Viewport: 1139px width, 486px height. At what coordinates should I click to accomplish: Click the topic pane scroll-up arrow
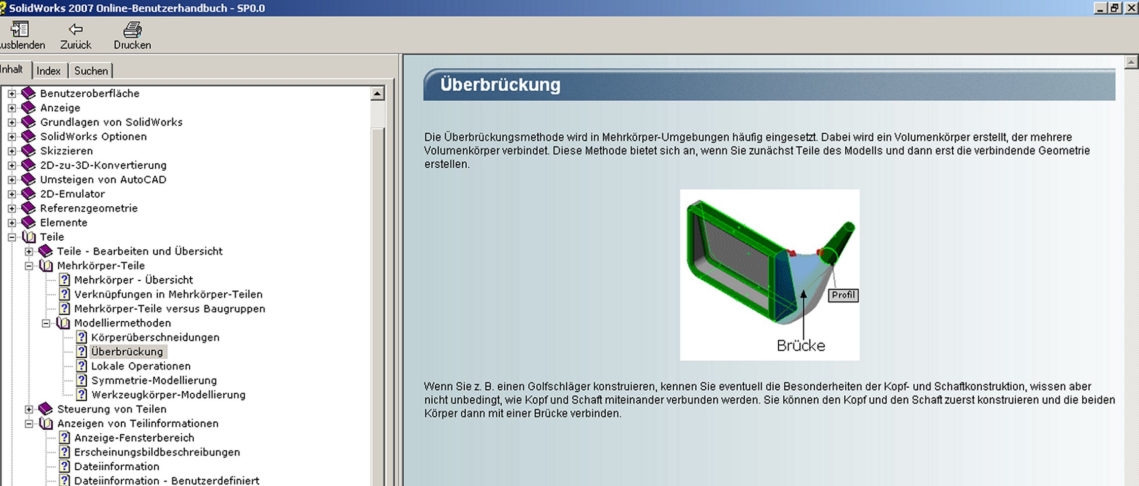pos(1131,62)
